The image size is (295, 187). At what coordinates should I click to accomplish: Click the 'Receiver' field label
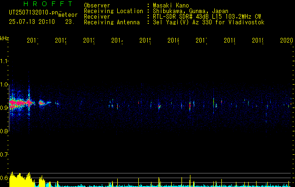[97, 17]
